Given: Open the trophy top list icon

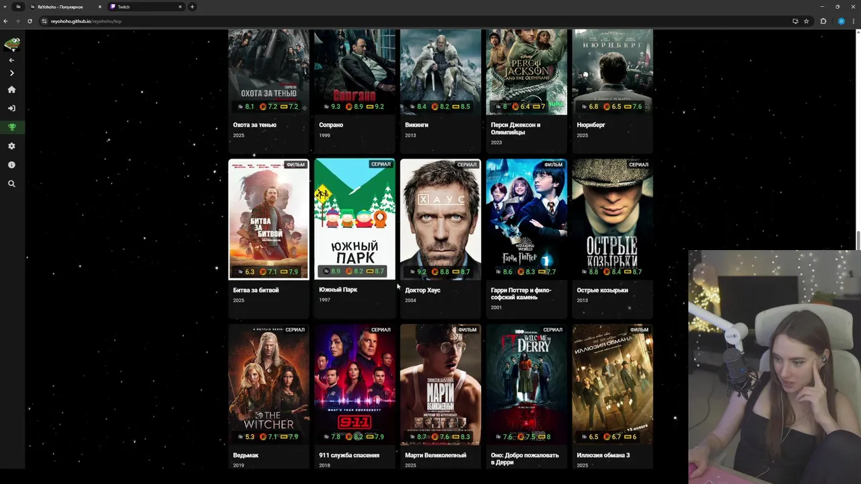Looking at the screenshot, I should pyautogui.click(x=11, y=127).
